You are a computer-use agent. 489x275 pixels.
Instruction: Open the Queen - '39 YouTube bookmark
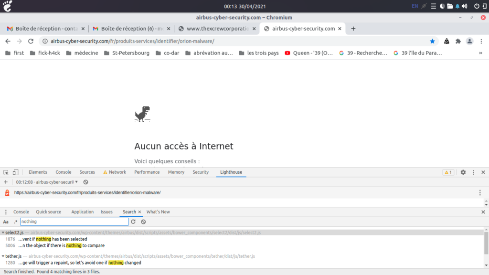[309, 53]
